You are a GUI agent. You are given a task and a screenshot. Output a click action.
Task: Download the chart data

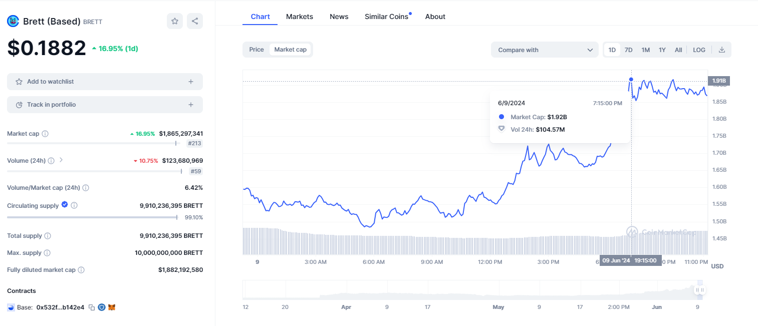(722, 50)
